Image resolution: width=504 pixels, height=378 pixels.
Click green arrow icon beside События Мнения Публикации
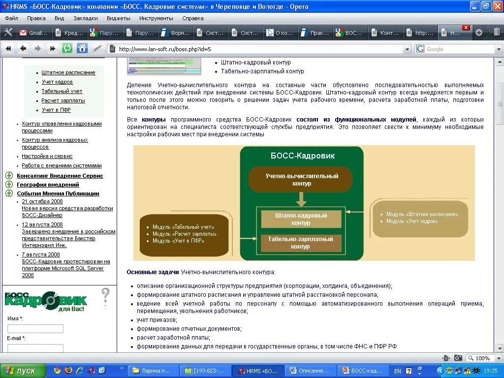[x=9, y=193]
